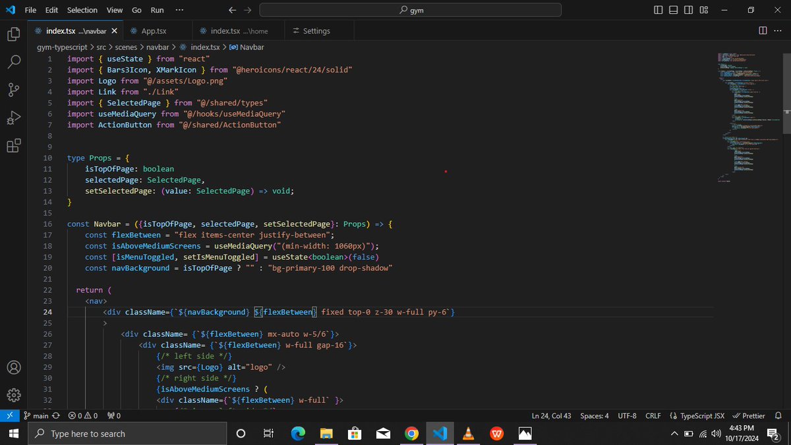Close the index.tsx navbar tab
Screen dimensions: 791x445
pyautogui.click(x=114, y=31)
